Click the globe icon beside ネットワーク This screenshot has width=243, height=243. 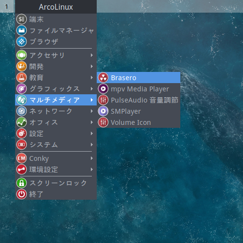(21, 111)
